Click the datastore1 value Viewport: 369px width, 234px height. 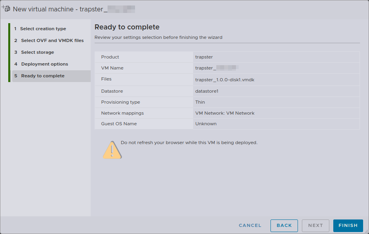[206, 91]
